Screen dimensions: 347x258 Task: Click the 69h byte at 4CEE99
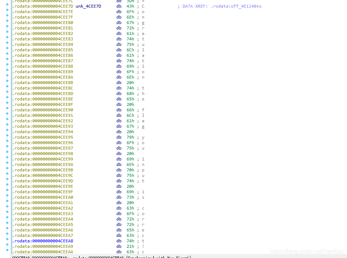(130, 159)
